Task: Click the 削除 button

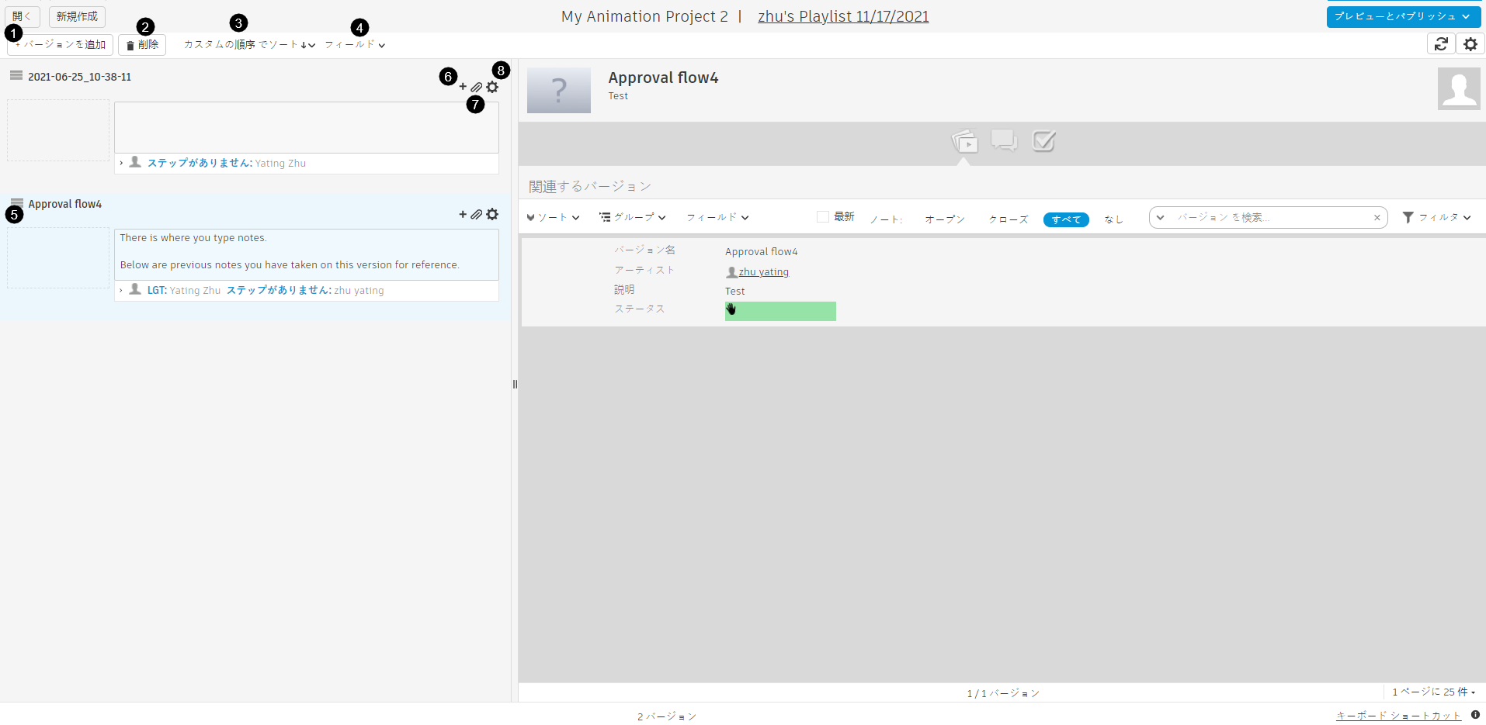Action: (142, 45)
